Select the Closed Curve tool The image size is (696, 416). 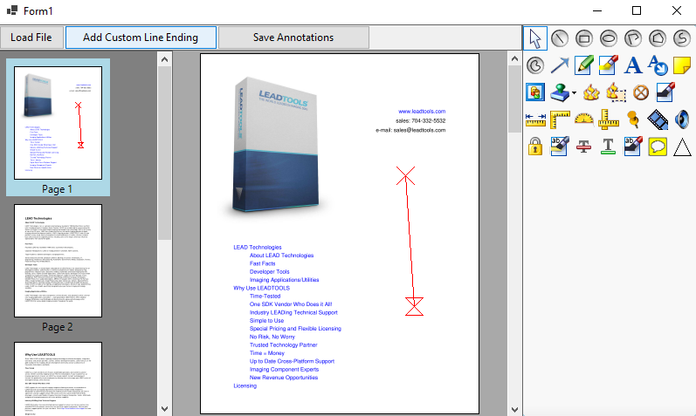tap(535, 65)
